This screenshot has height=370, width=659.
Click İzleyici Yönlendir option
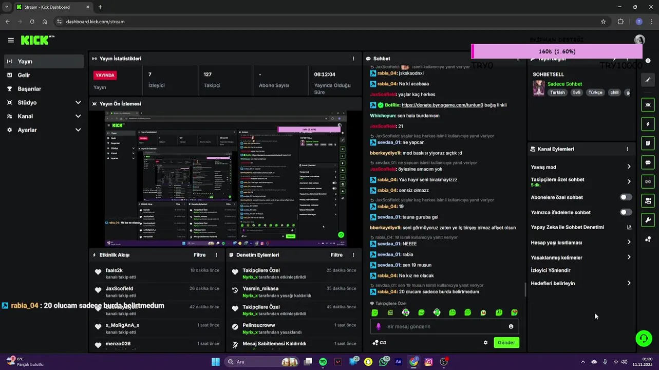click(x=551, y=270)
